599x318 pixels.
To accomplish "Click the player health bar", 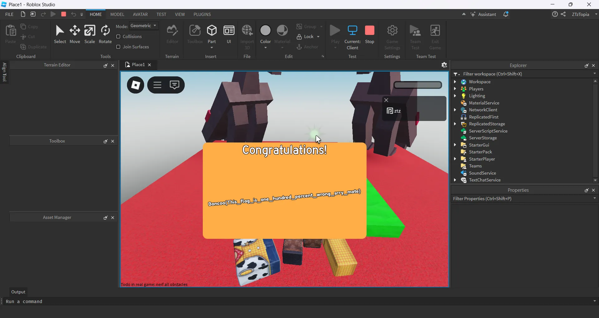I will [418, 85].
